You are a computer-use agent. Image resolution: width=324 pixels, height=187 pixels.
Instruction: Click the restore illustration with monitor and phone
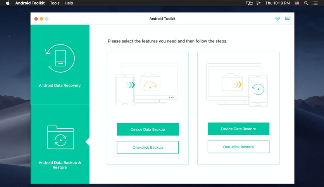tap(237, 85)
